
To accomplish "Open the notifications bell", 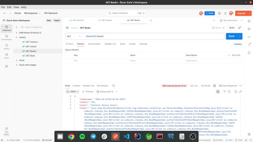I will click(225, 13).
